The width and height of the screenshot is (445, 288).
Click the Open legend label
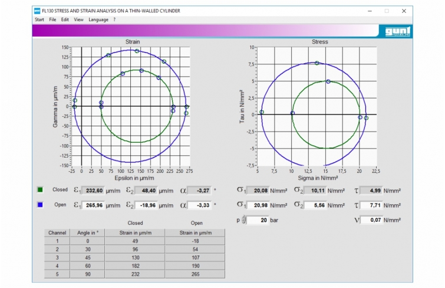pyautogui.click(x=60, y=205)
